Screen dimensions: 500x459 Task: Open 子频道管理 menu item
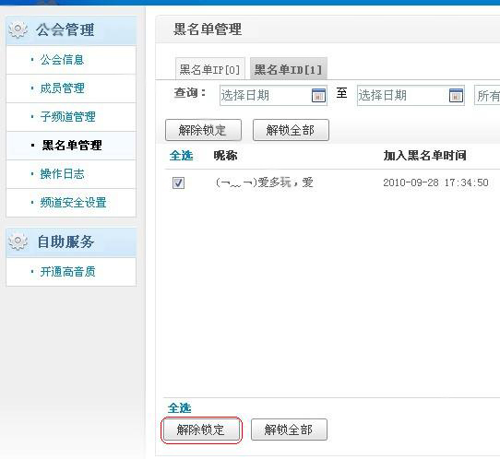[x=67, y=116]
